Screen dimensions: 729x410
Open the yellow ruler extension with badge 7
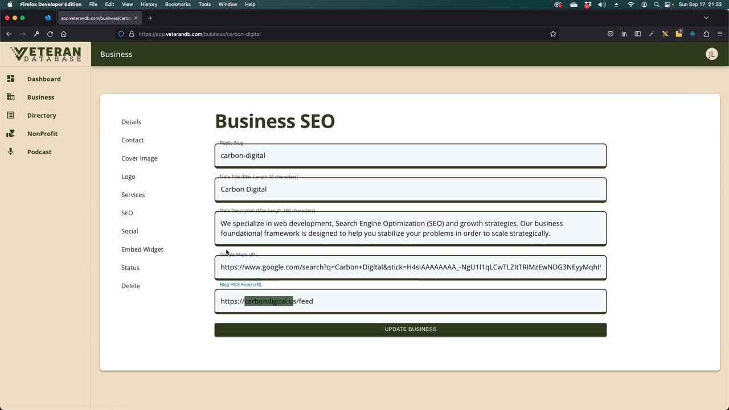point(679,34)
